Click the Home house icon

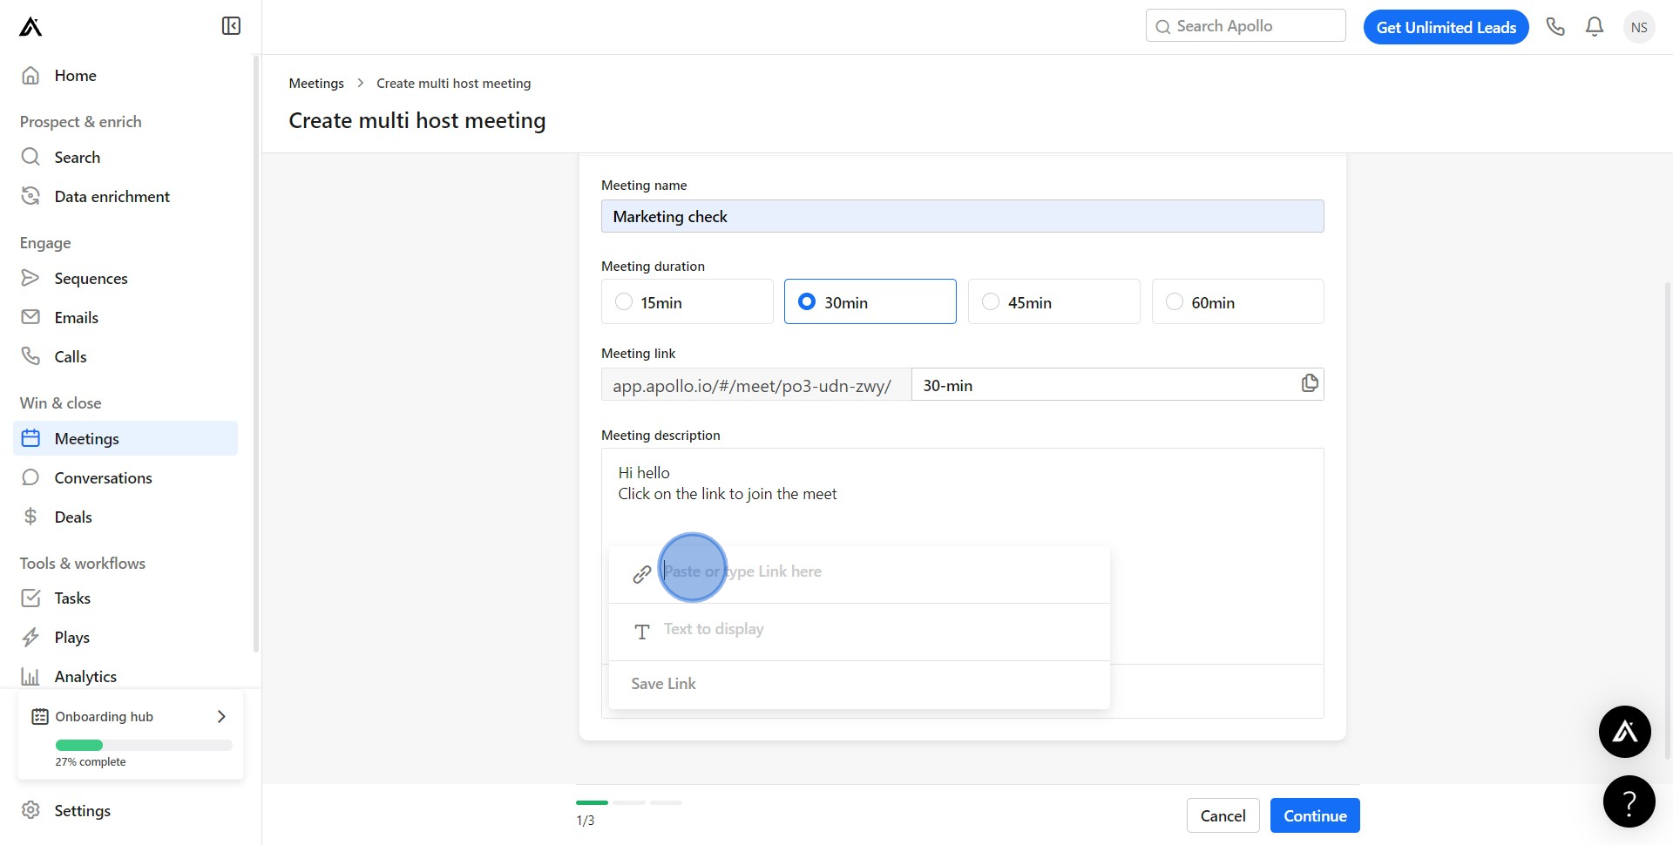pos(30,75)
